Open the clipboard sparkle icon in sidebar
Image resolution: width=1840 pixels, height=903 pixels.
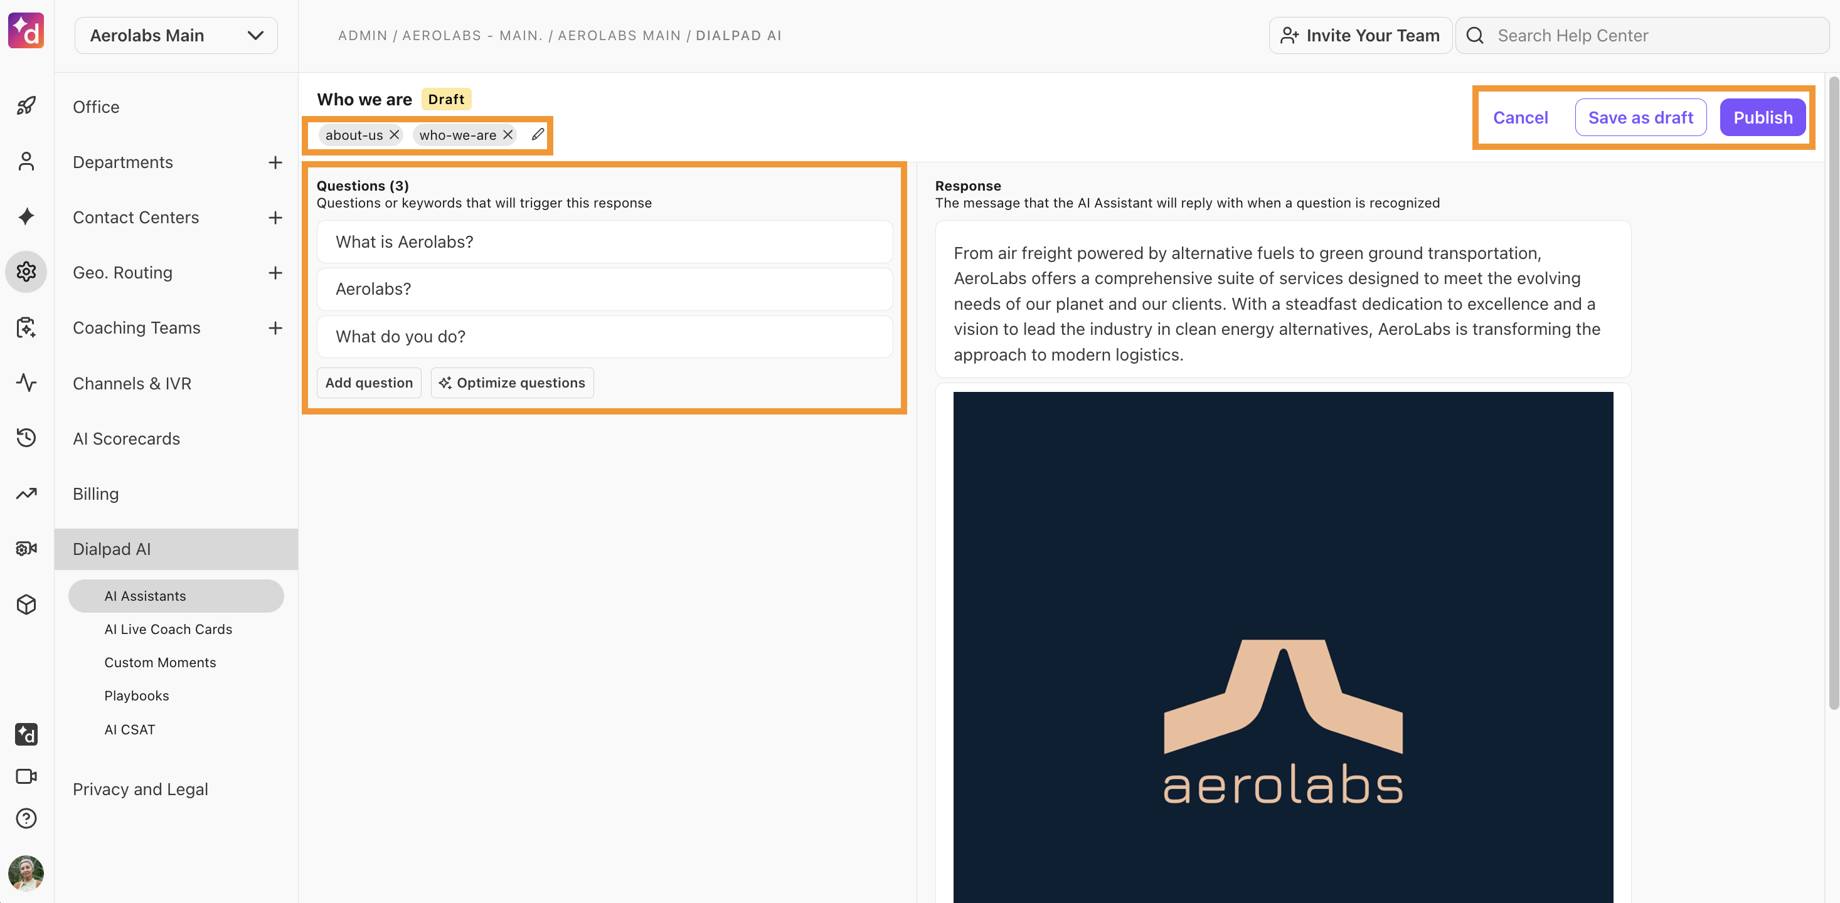click(26, 327)
